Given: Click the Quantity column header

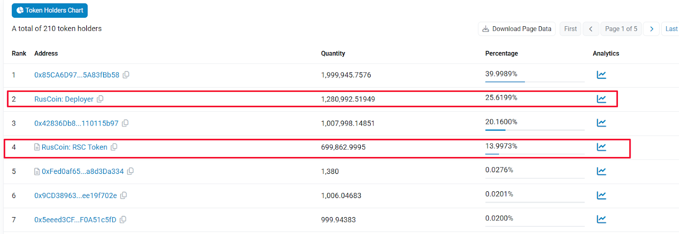Looking at the screenshot, I should pos(333,53).
